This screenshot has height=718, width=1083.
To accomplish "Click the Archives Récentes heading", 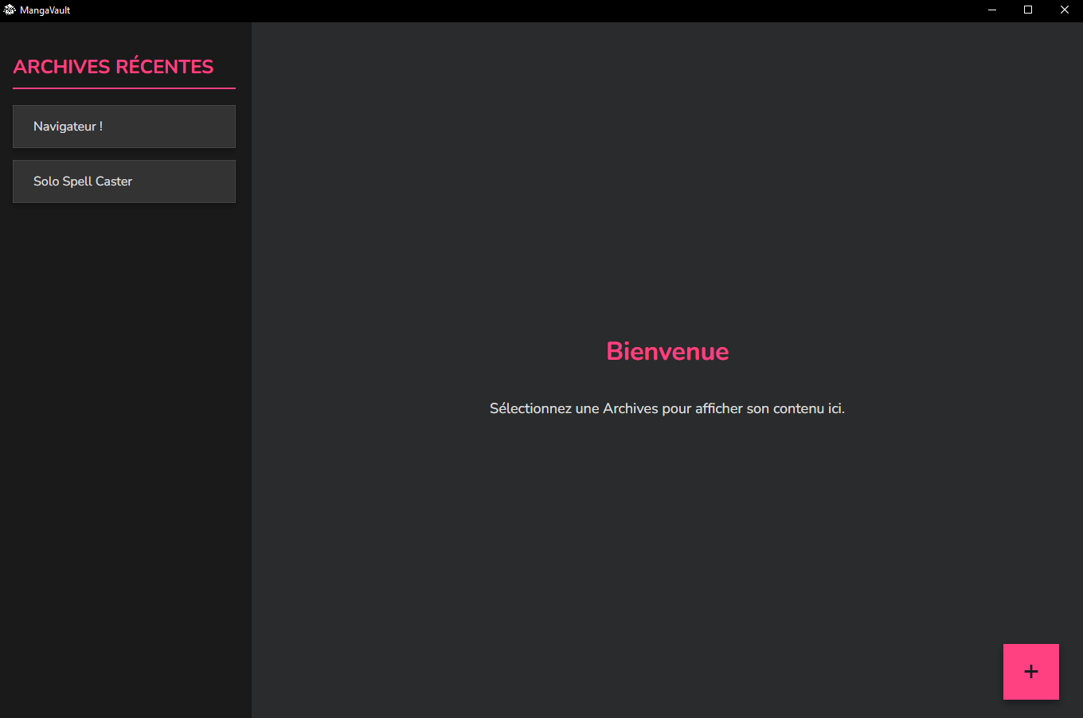I will 114,66.
